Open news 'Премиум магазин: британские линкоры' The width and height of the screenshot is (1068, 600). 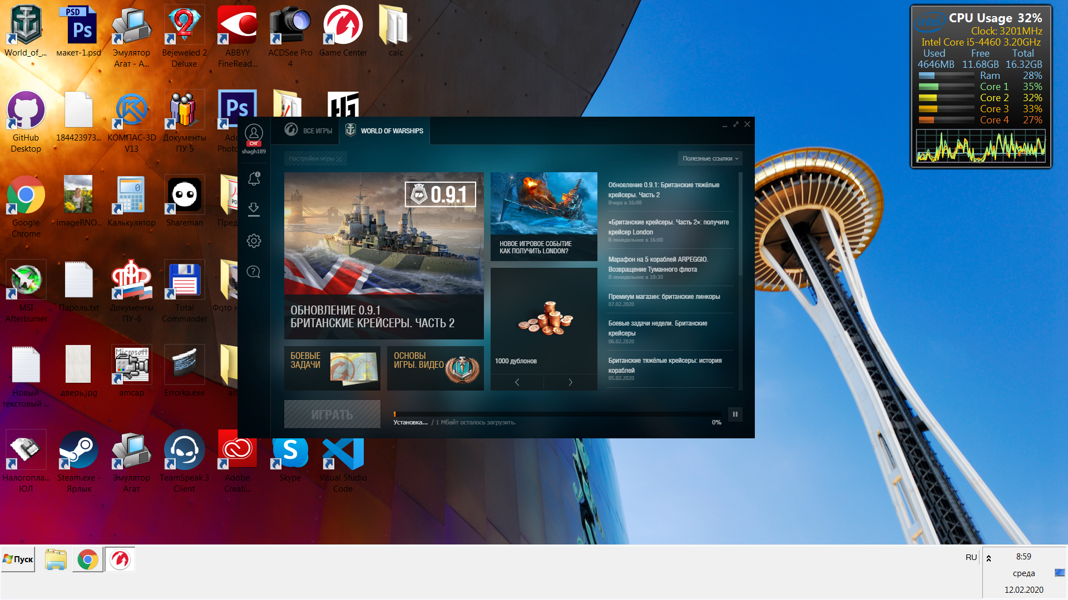pyautogui.click(x=664, y=297)
